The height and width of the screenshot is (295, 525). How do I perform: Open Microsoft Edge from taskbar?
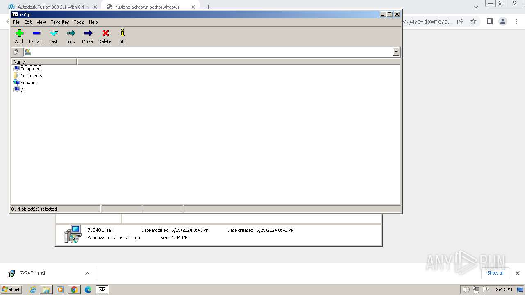coord(88,290)
